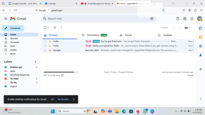Get add-ons plus icon in side panel

[x=200, y=69]
